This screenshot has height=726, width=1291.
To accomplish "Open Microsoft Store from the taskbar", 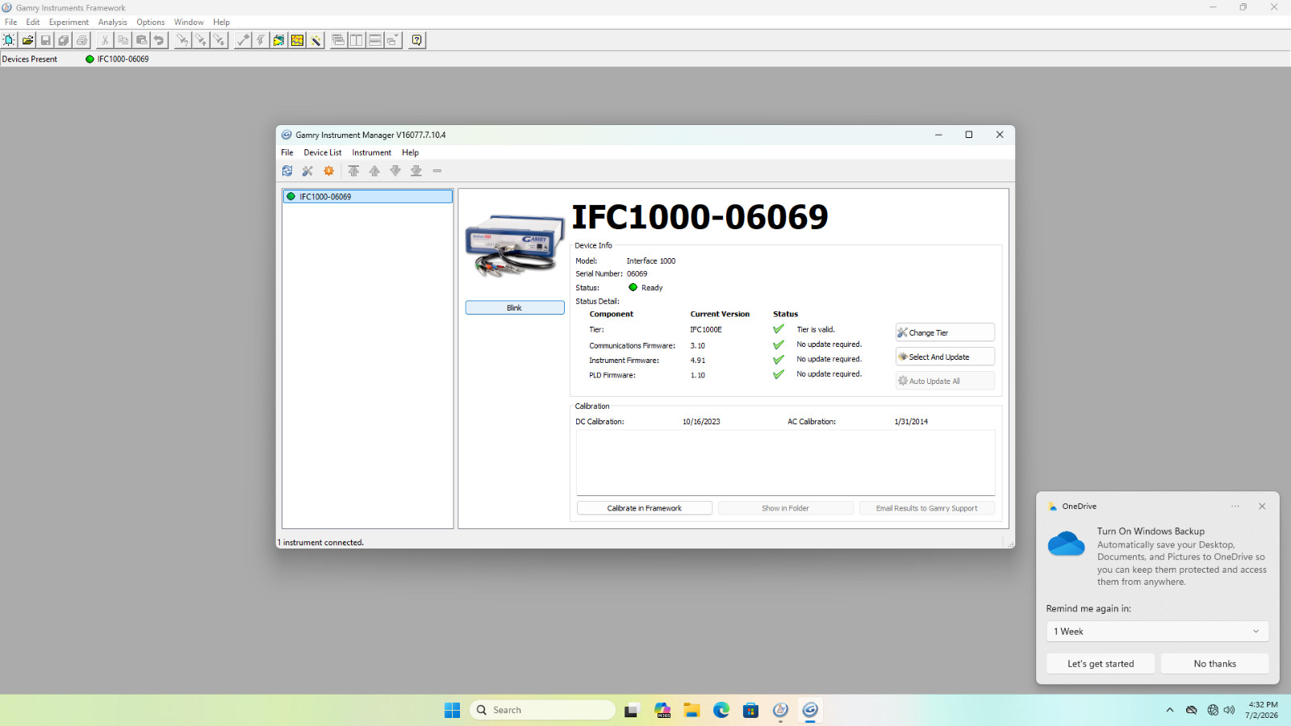I will pos(750,710).
